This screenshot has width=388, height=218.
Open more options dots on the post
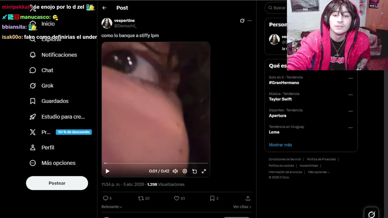coord(249,21)
